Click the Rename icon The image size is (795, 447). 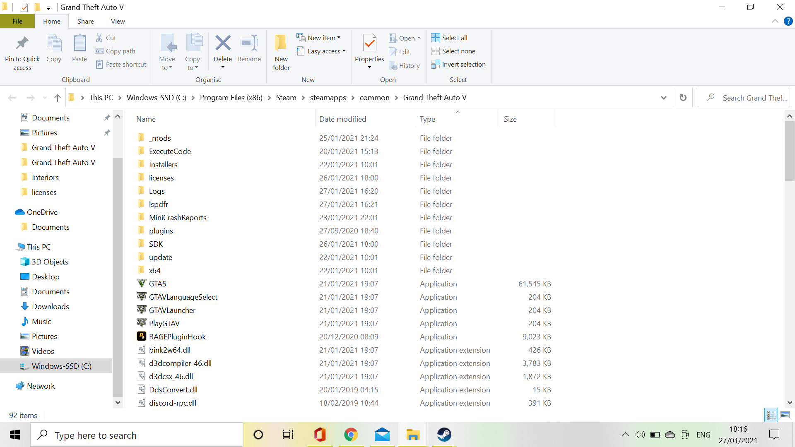249,43
